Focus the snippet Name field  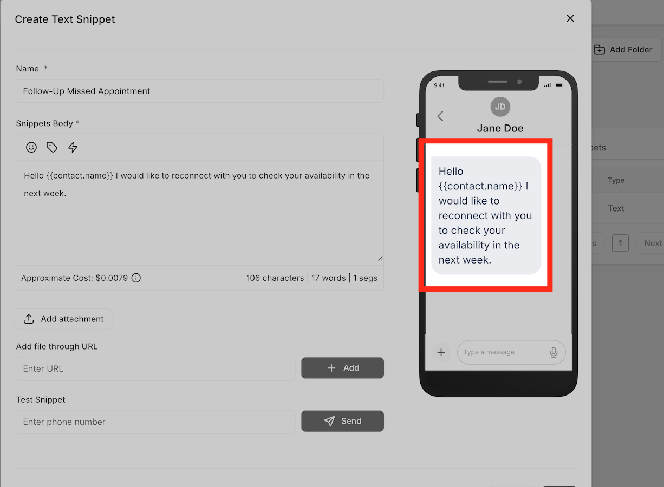click(x=199, y=91)
